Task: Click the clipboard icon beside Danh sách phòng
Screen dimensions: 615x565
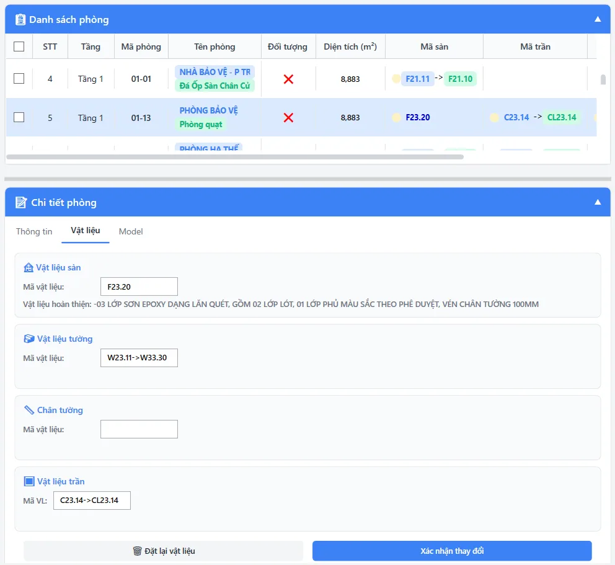Action: pyautogui.click(x=20, y=20)
